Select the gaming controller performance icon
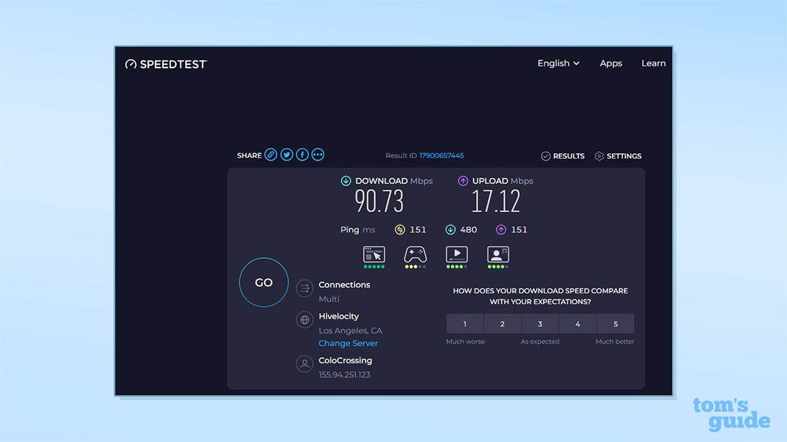 414,255
